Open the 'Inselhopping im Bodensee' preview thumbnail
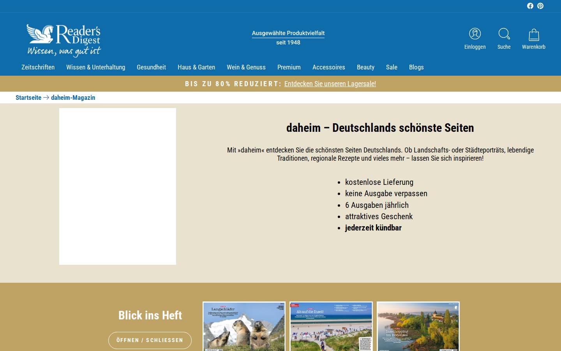Image resolution: width=561 pixels, height=351 pixels. 418,326
